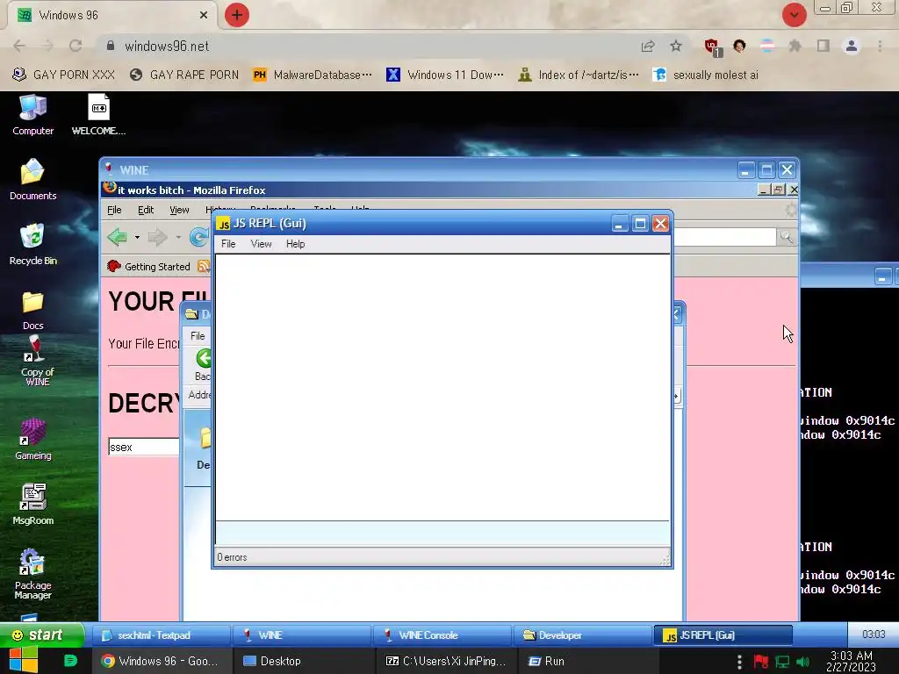Switch to Developer taskbar item
The height and width of the screenshot is (674, 899).
(583, 635)
